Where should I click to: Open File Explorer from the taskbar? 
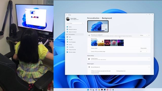click(99, 90)
